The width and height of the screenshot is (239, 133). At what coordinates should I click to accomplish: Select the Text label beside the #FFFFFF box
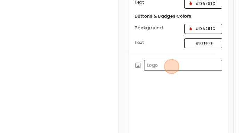(x=139, y=42)
